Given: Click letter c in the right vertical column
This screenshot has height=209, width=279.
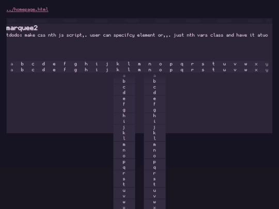Looking at the screenshot, I should point(154,87).
